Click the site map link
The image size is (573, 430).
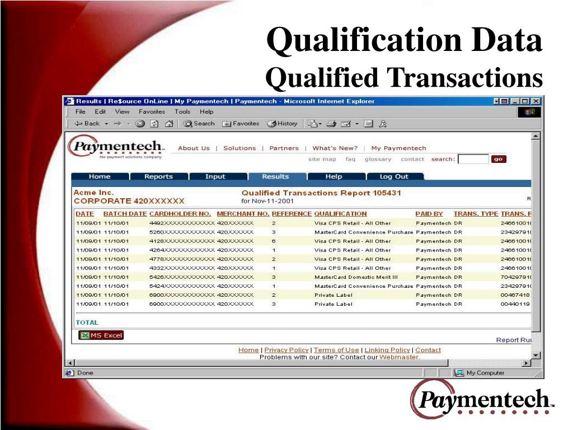click(x=322, y=159)
